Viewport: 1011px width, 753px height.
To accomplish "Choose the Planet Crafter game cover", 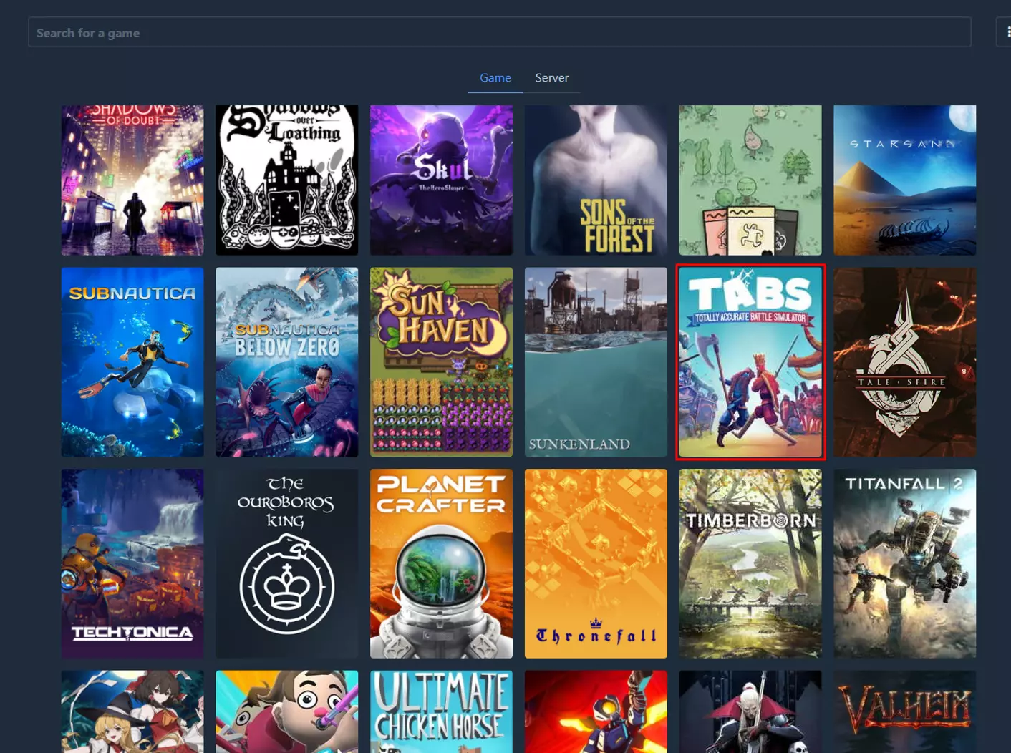I will click(x=441, y=563).
